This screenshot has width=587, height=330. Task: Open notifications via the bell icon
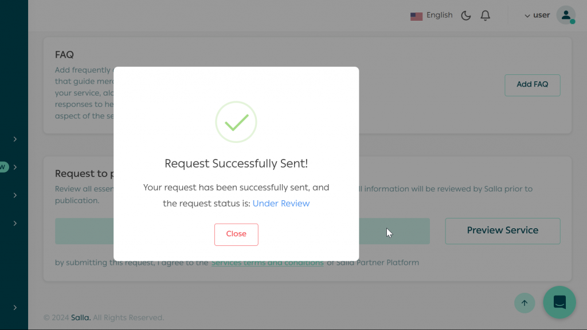(486, 15)
